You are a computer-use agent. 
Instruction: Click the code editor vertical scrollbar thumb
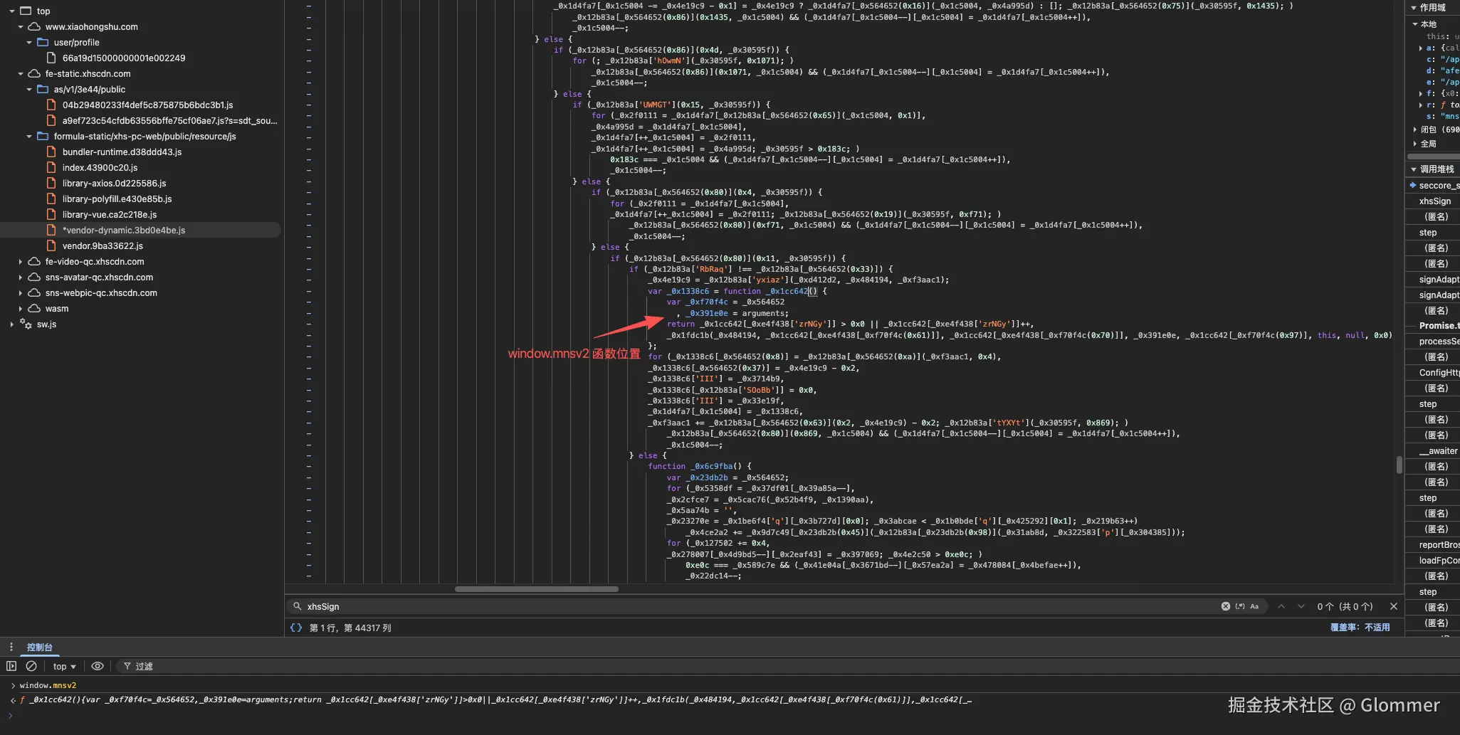(x=1399, y=465)
